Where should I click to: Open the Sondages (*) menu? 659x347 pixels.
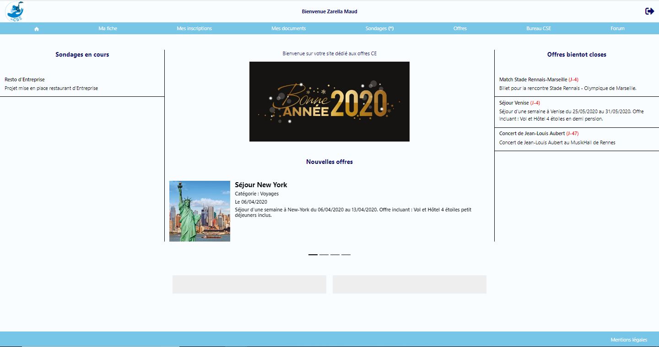click(x=379, y=28)
